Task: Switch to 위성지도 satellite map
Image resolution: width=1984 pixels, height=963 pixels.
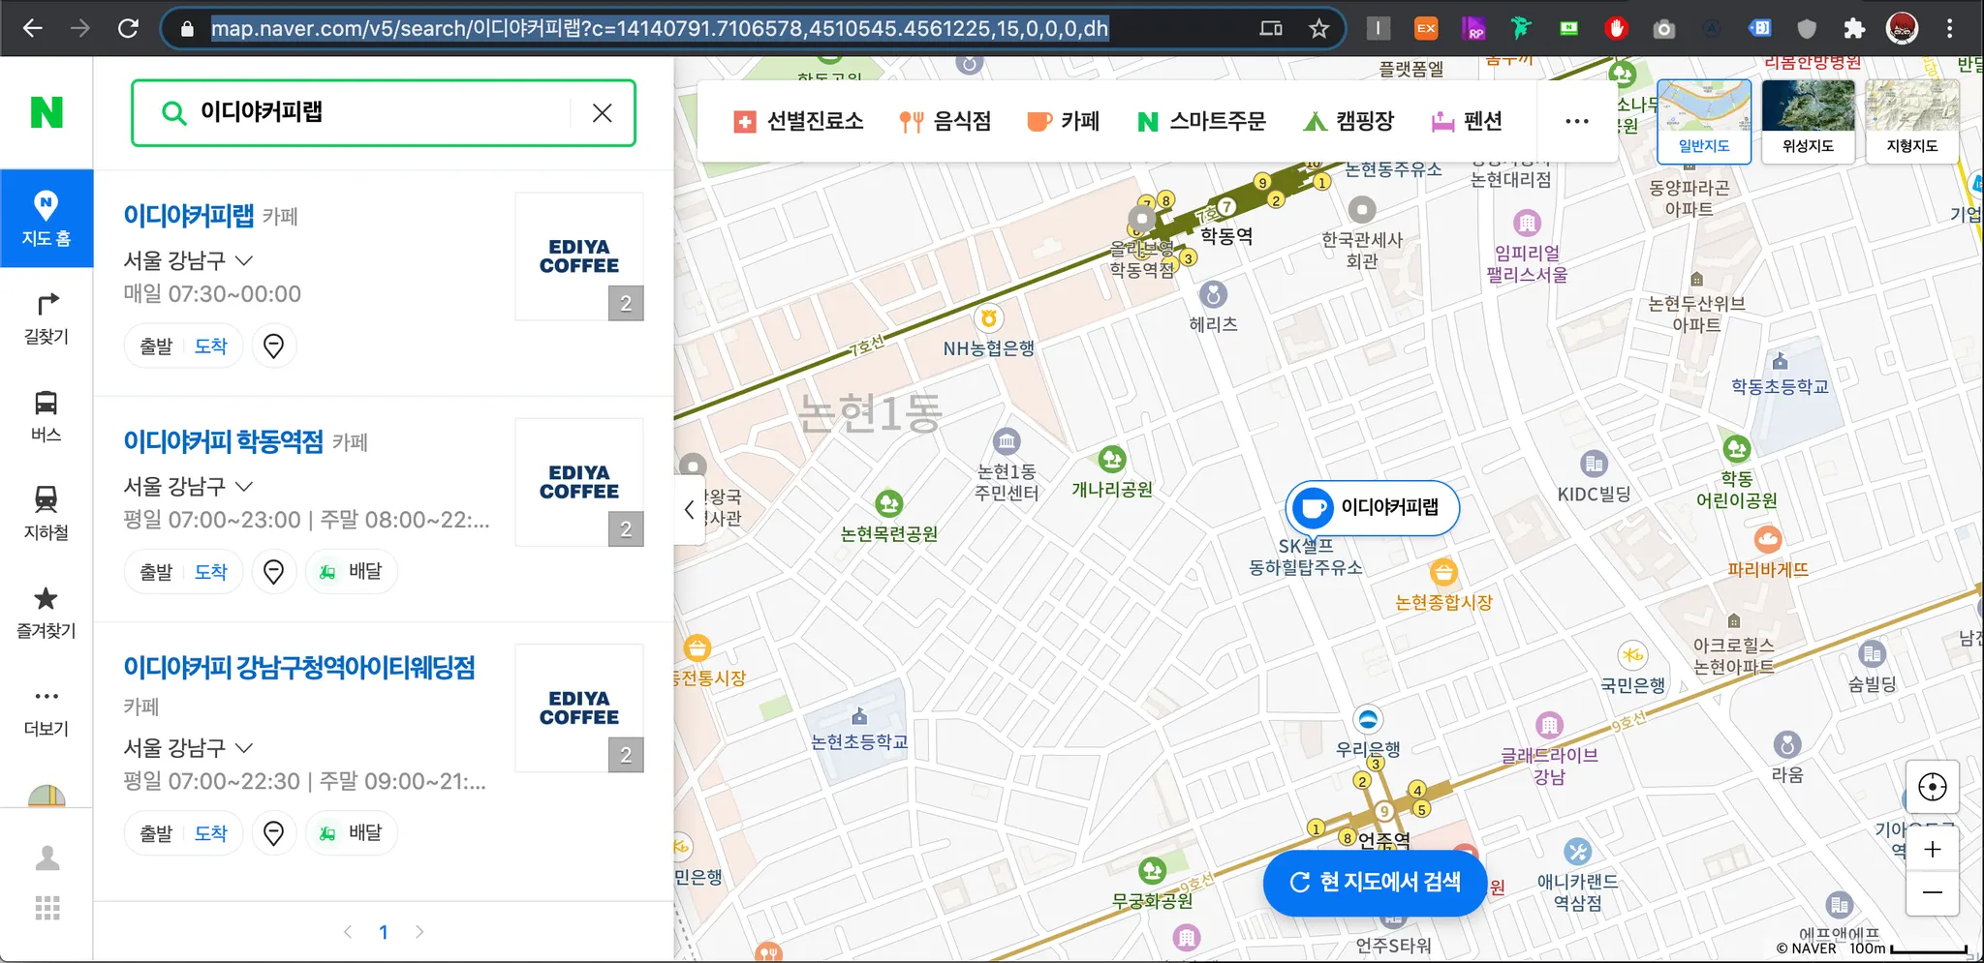Action: [1808, 121]
